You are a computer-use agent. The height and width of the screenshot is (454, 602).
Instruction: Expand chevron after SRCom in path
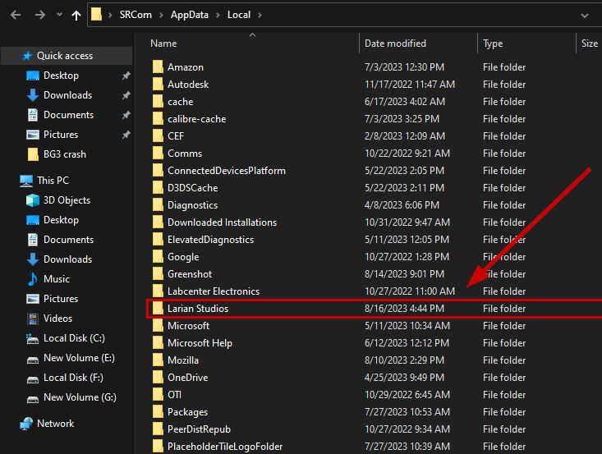tap(162, 15)
